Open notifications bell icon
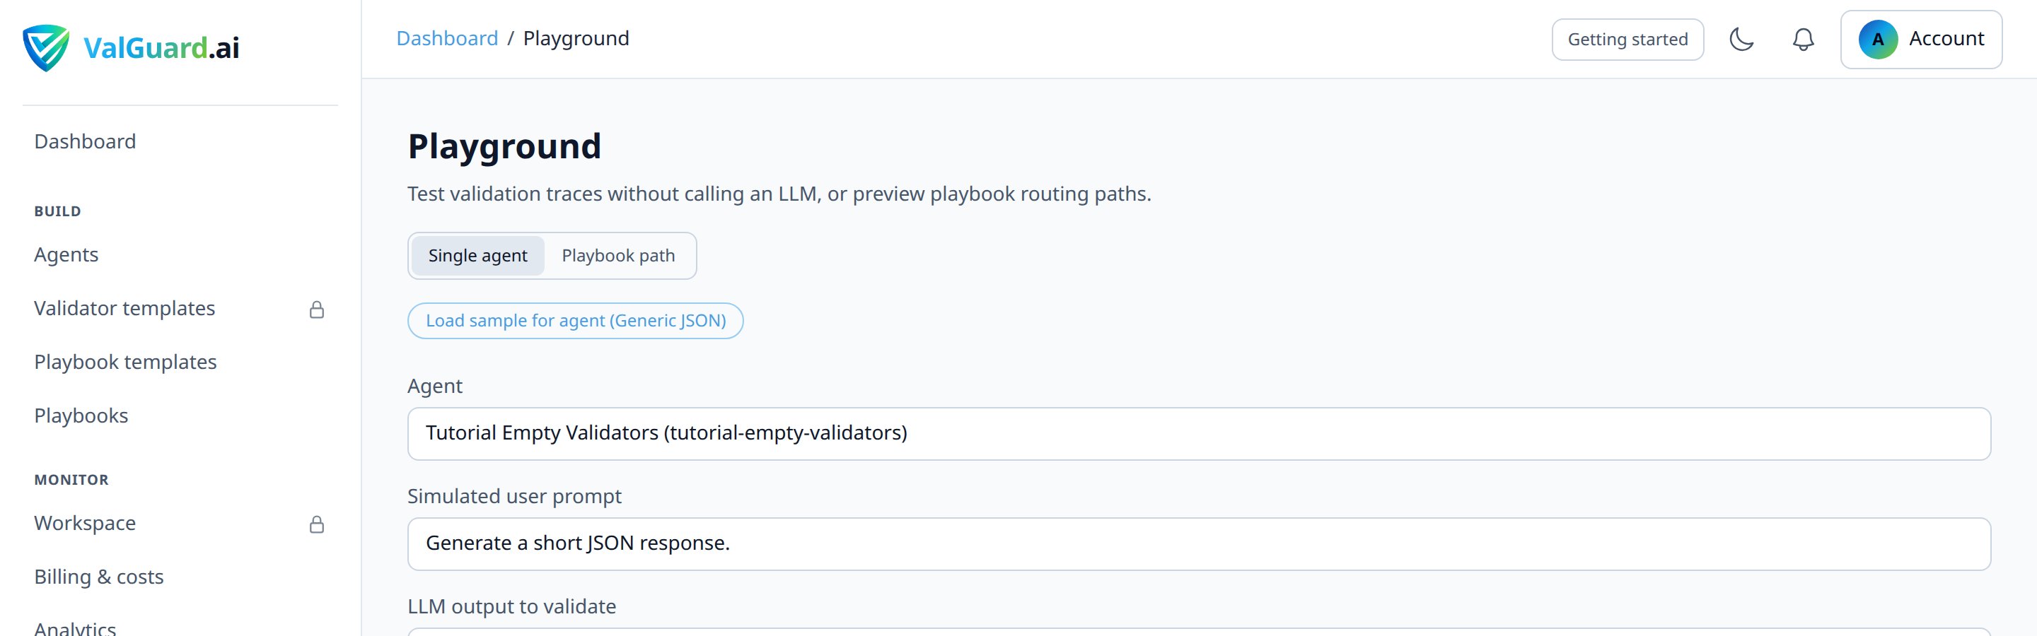The height and width of the screenshot is (636, 2037). [1802, 40]
